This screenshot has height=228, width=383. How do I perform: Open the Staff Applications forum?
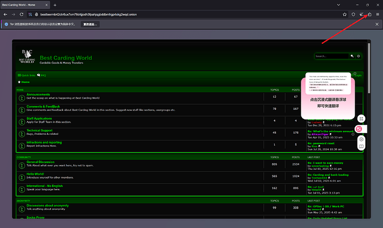[39, 118]
